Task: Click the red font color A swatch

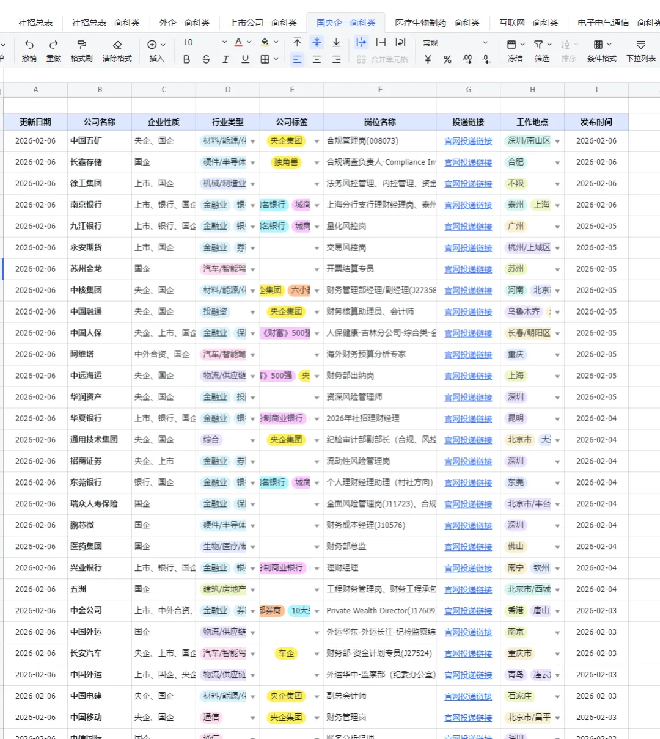Action: pyautogui.click(x=238, y=42)
